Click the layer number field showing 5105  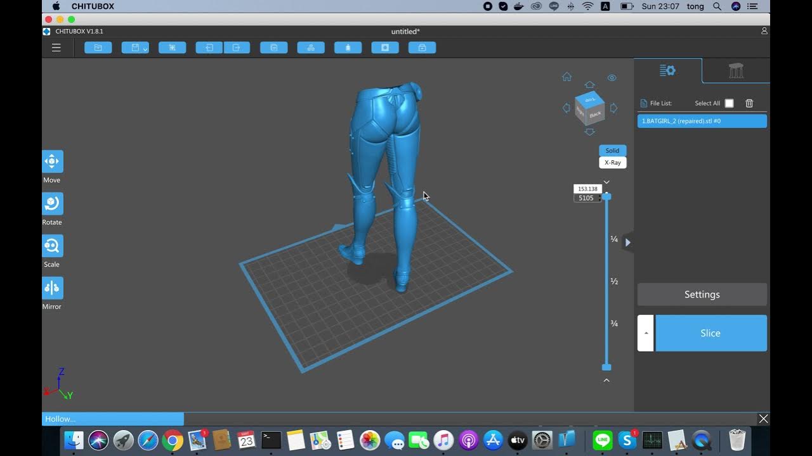(x=587, y=198)
